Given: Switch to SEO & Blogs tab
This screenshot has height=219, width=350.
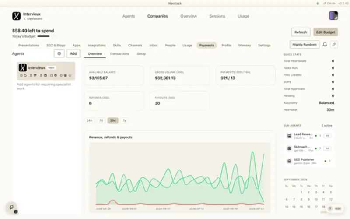Looking at the screenshot, I should (x=56, y=46).
